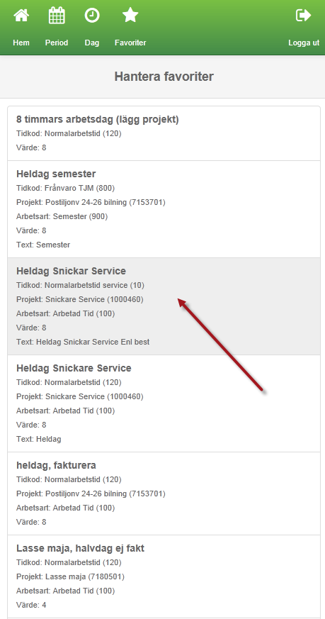Click the log out arrow icon

(x=303, y=16)
